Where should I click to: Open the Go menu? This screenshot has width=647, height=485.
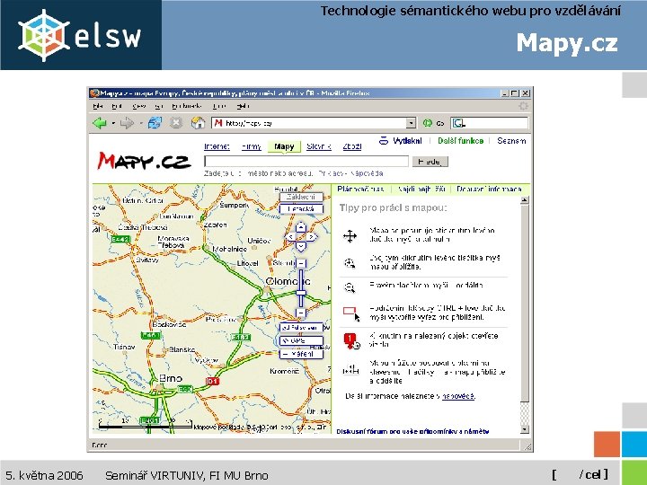(x=158, y=106)
